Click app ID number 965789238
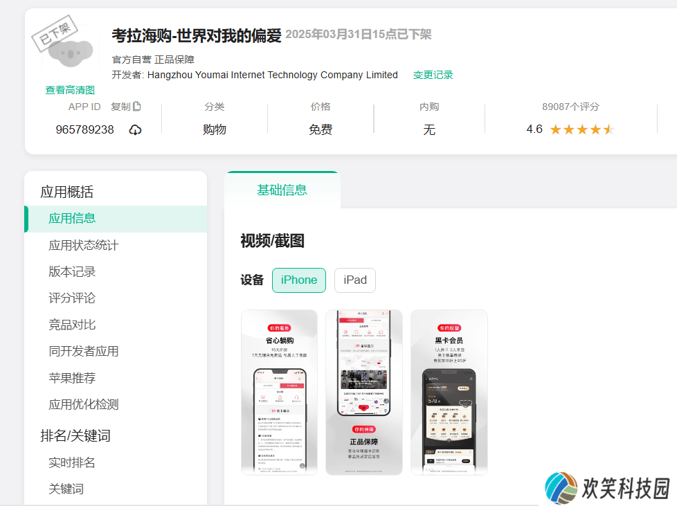677x506 pixels. [84, 129]
